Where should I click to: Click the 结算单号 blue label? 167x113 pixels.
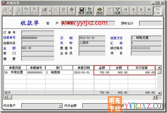(9, 37)
